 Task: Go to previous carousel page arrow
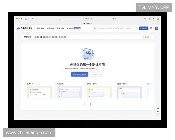pyautogui.click(x=84, y=104)
